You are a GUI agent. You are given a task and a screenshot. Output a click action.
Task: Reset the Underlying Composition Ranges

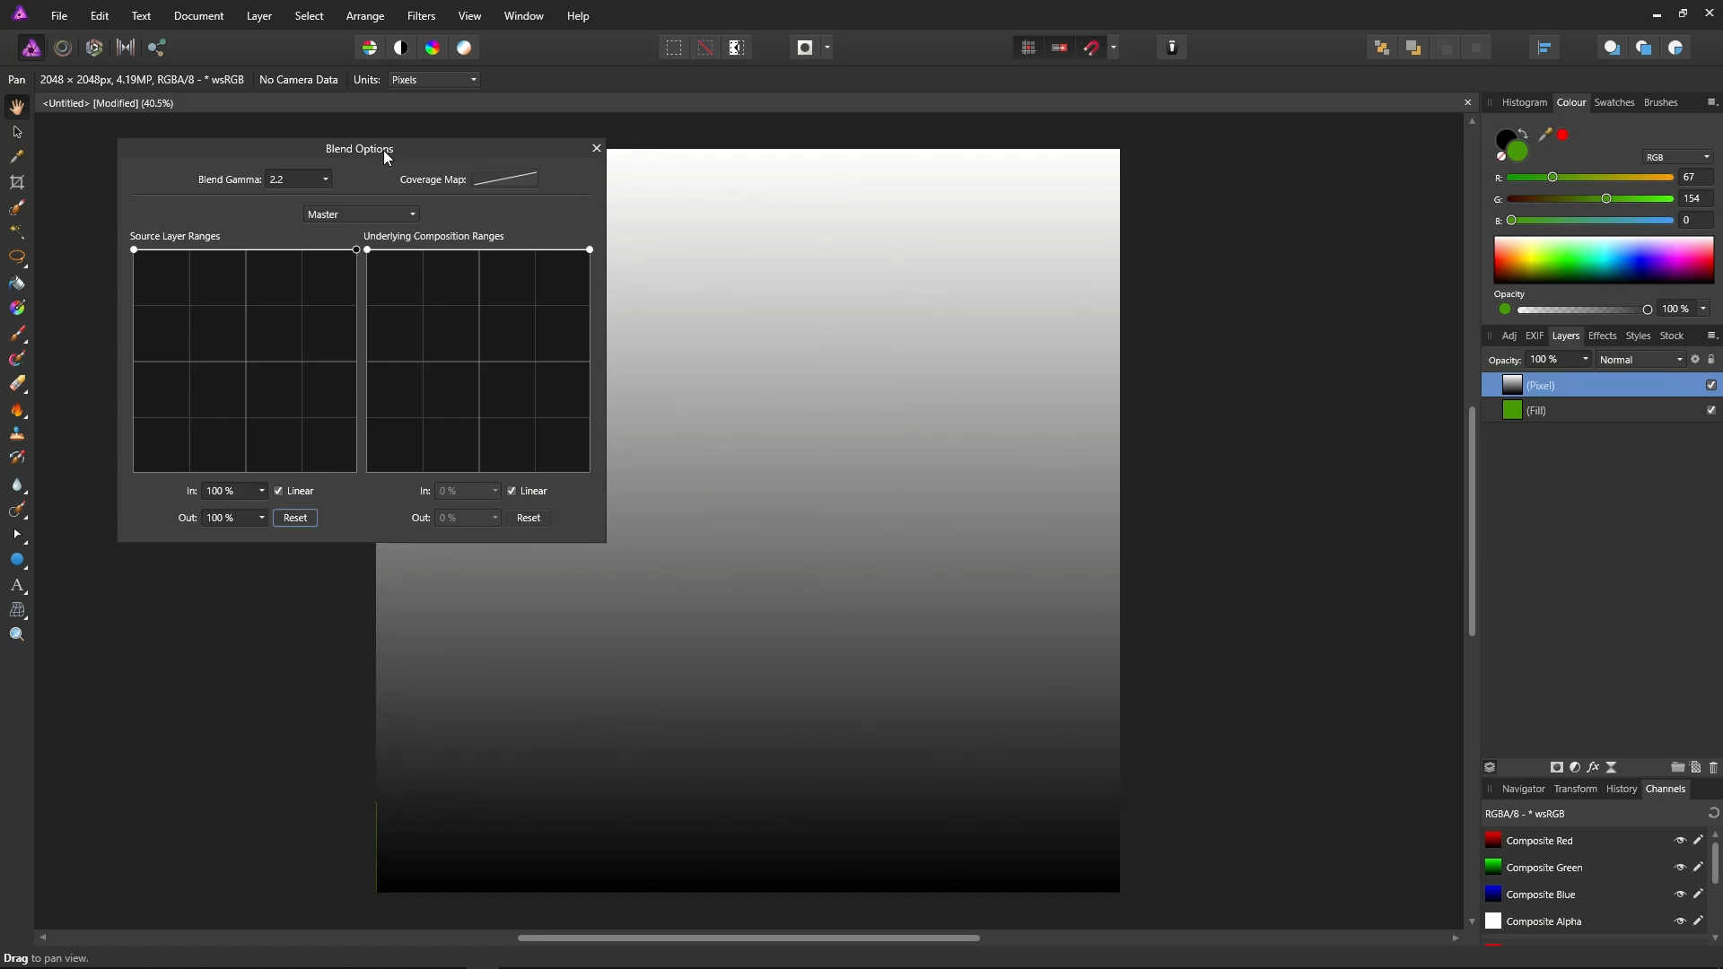(529, 518)
